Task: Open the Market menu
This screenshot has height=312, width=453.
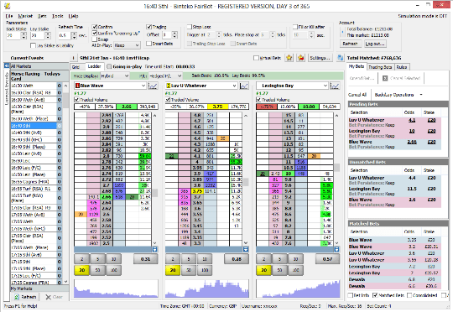Action: 25,16
